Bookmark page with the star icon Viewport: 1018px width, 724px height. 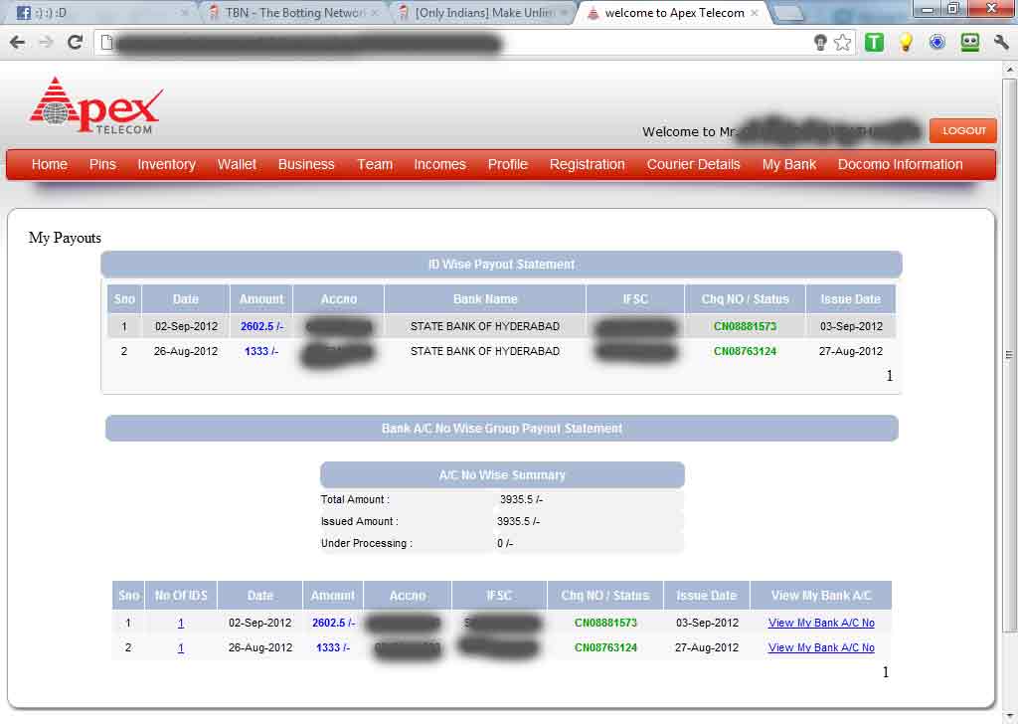click(843, 43)
